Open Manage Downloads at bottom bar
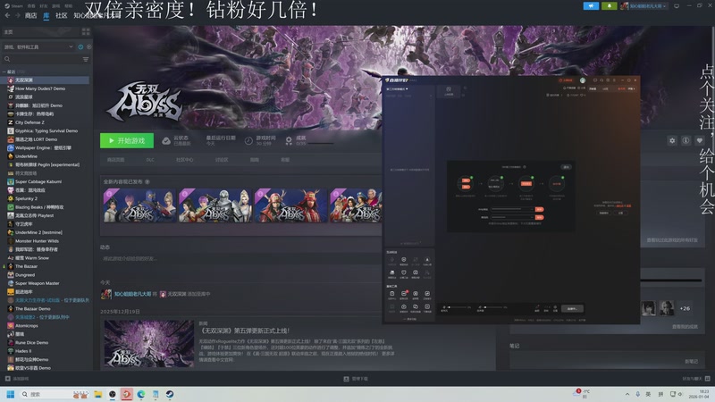Image resolution: width=715 pixels, height=402 pixels. 356,379
